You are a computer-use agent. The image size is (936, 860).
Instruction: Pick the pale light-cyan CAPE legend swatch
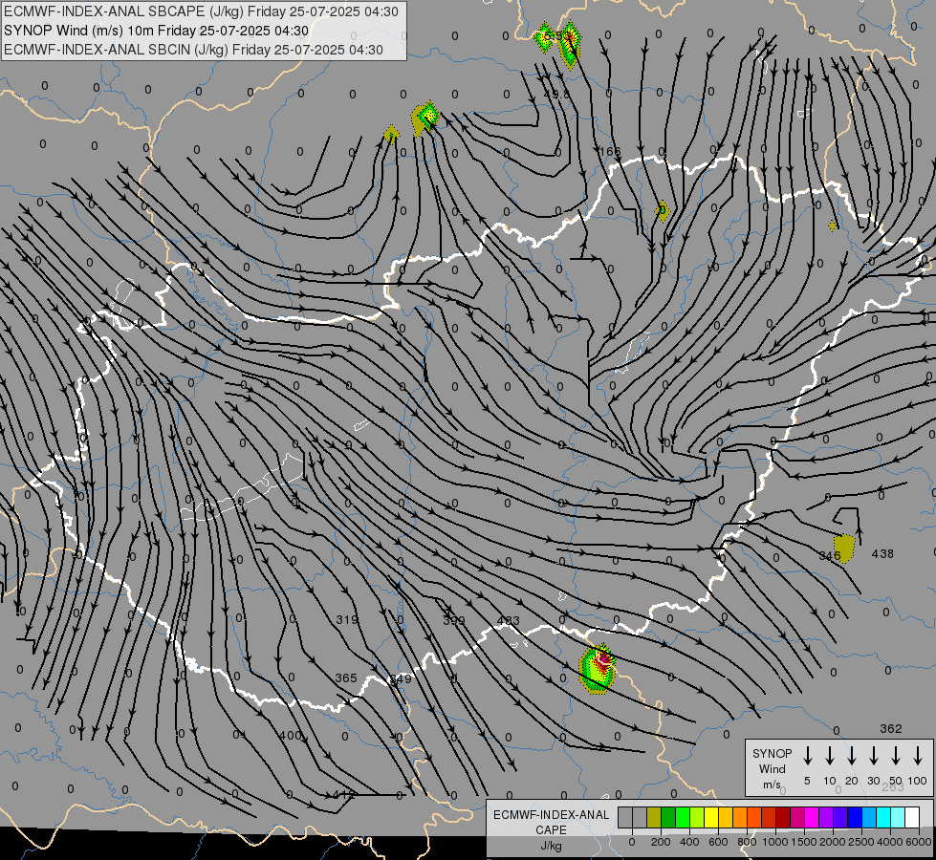click(x=897, y=817)
